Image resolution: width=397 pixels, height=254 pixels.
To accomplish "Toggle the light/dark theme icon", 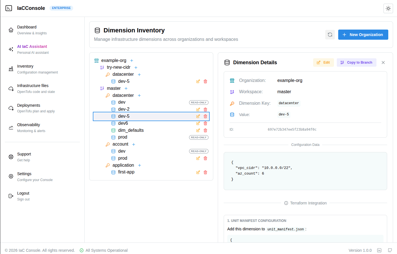I will pyautogui.click(x=388, y=8).
